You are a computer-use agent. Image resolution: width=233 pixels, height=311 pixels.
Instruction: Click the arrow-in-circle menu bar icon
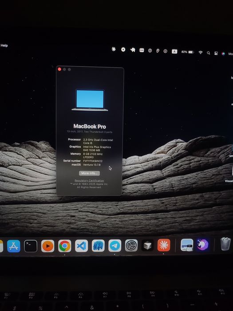[123, 49]
